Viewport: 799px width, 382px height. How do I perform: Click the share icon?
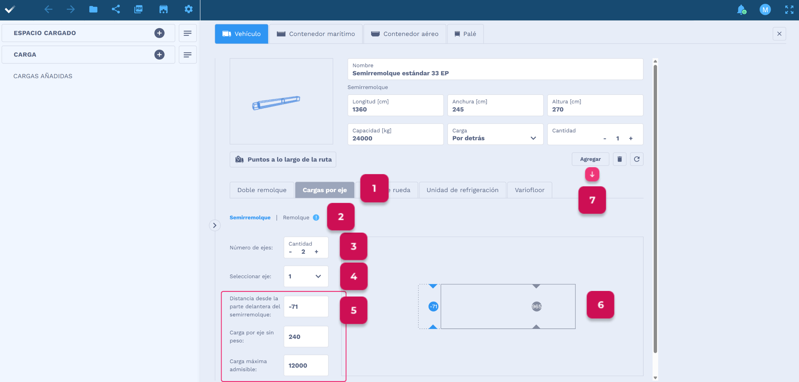tap(116, 9)
